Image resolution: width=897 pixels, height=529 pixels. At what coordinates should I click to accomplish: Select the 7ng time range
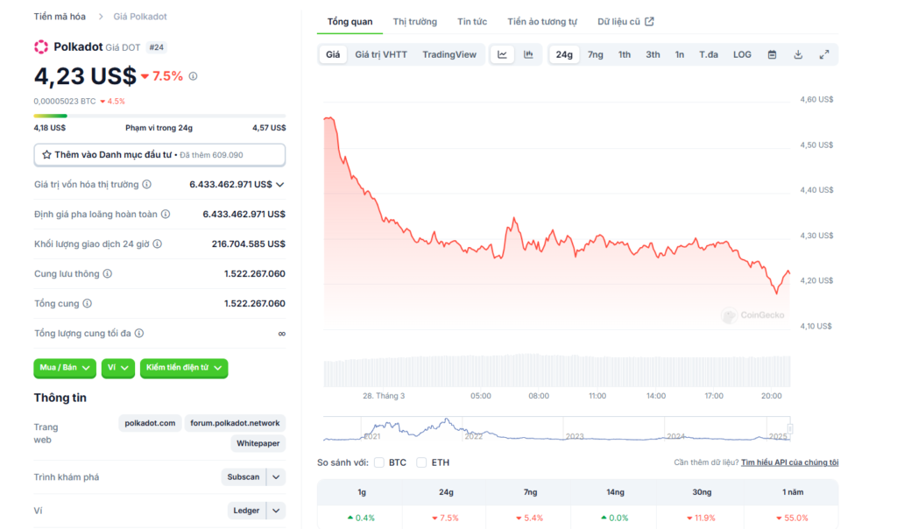pos(595,54)
